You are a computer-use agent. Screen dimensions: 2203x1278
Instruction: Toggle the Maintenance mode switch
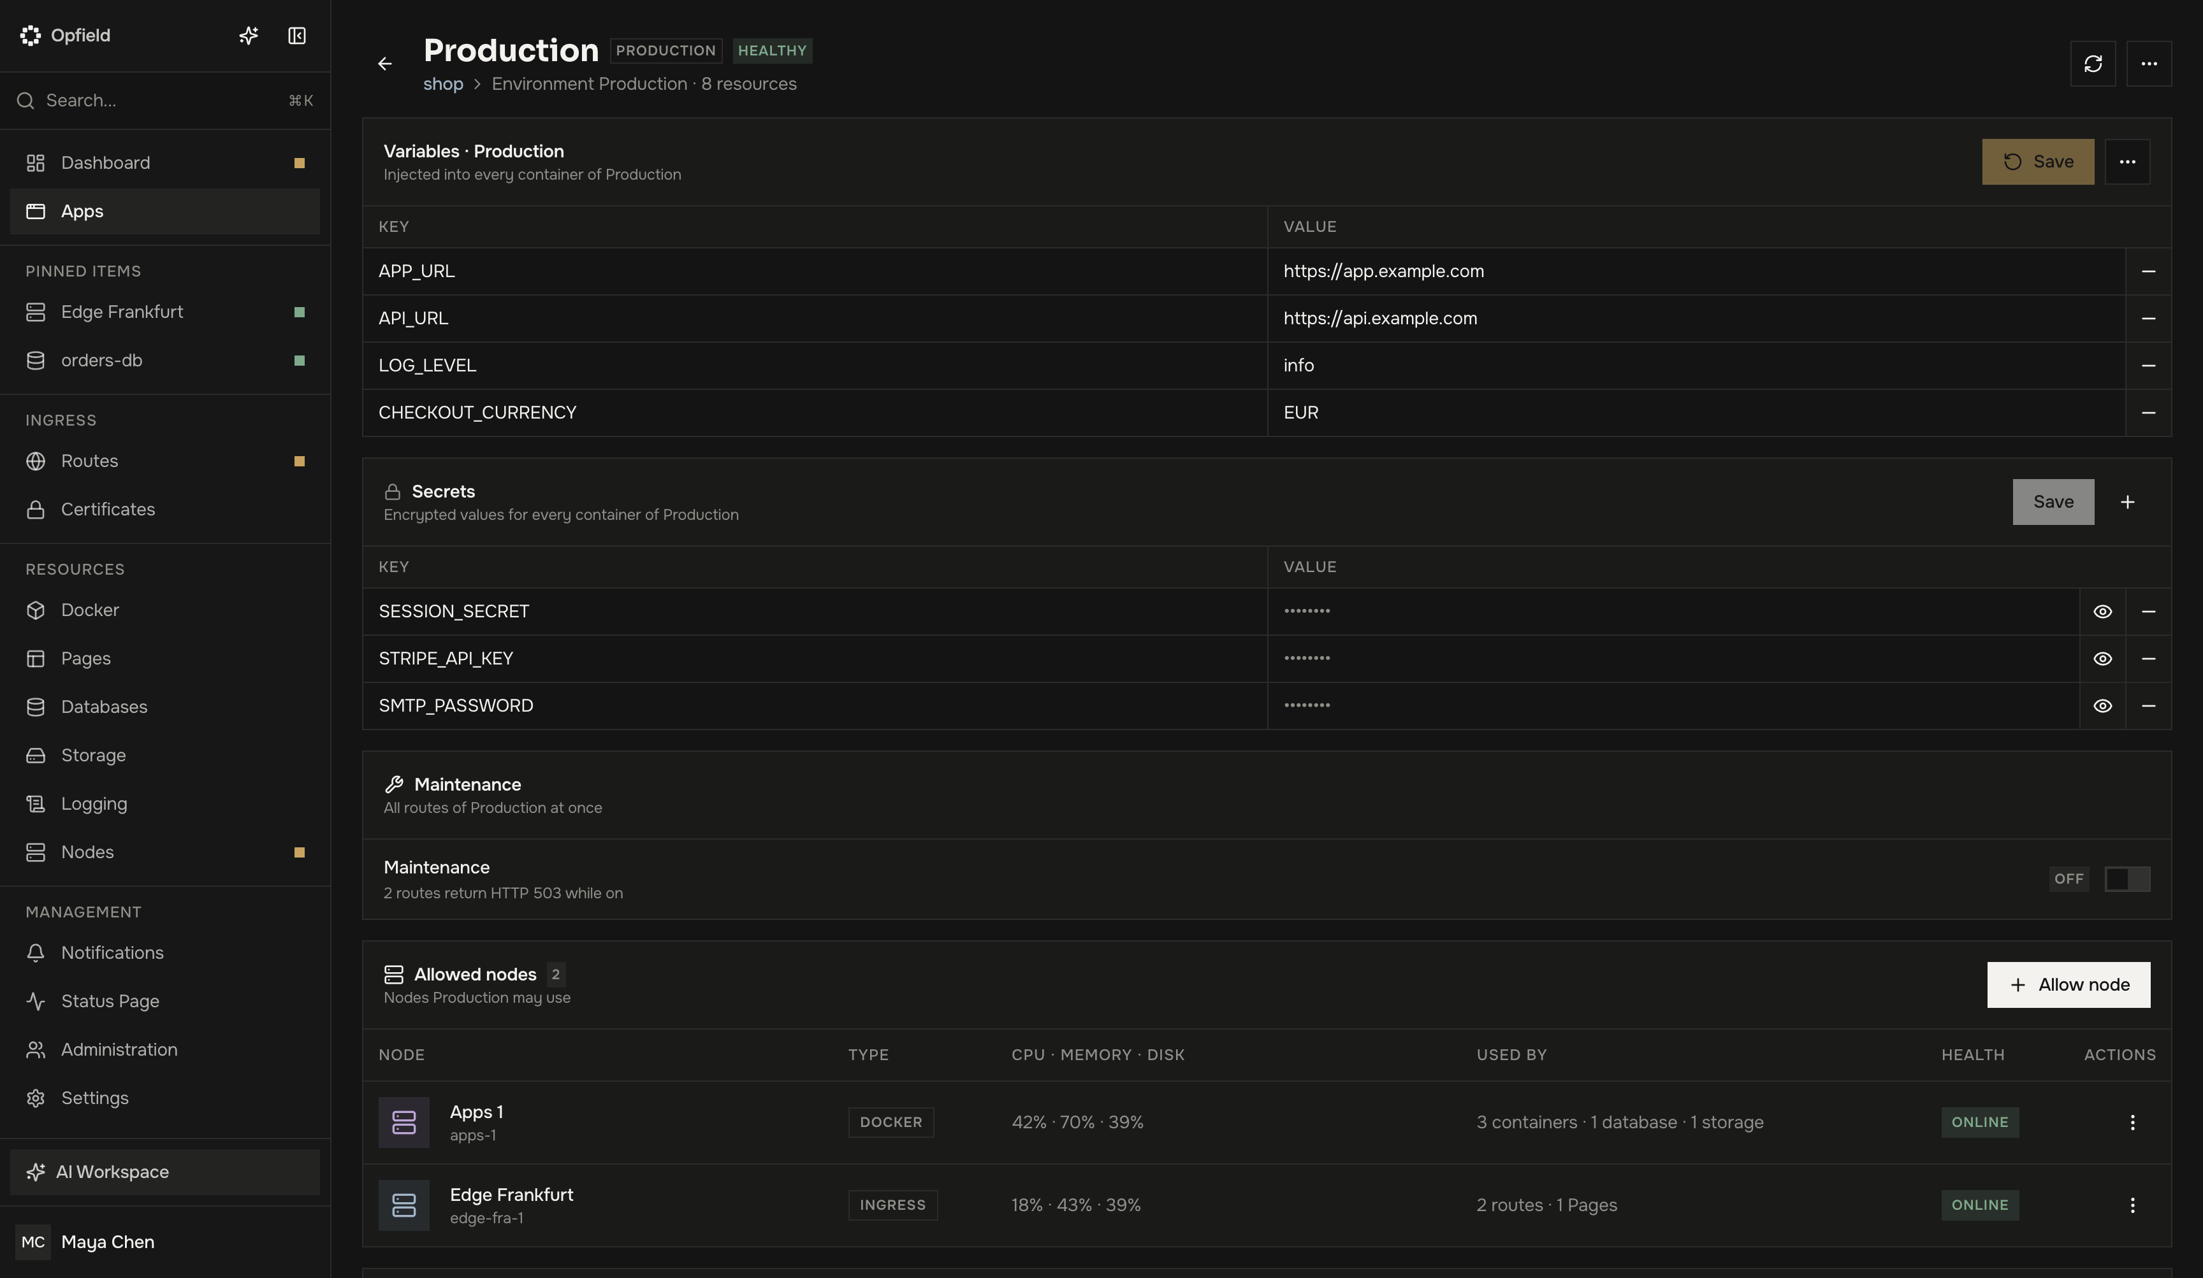coord(2127,879)
